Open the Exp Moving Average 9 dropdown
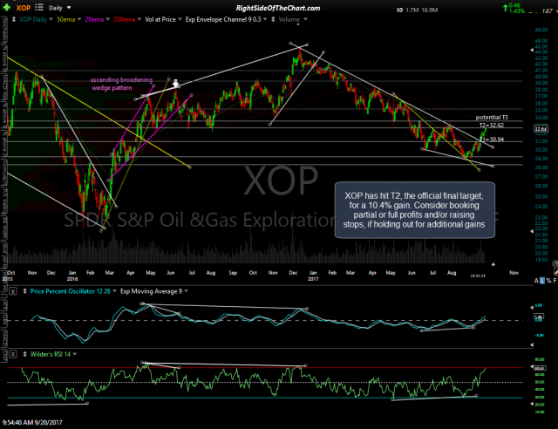Screen dimensions: 558x429 [186, 291]
